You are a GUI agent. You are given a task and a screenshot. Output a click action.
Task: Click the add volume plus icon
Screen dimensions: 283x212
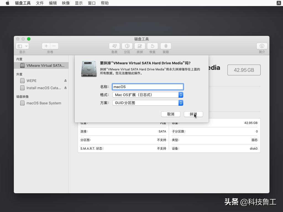(x=46, y=46)
